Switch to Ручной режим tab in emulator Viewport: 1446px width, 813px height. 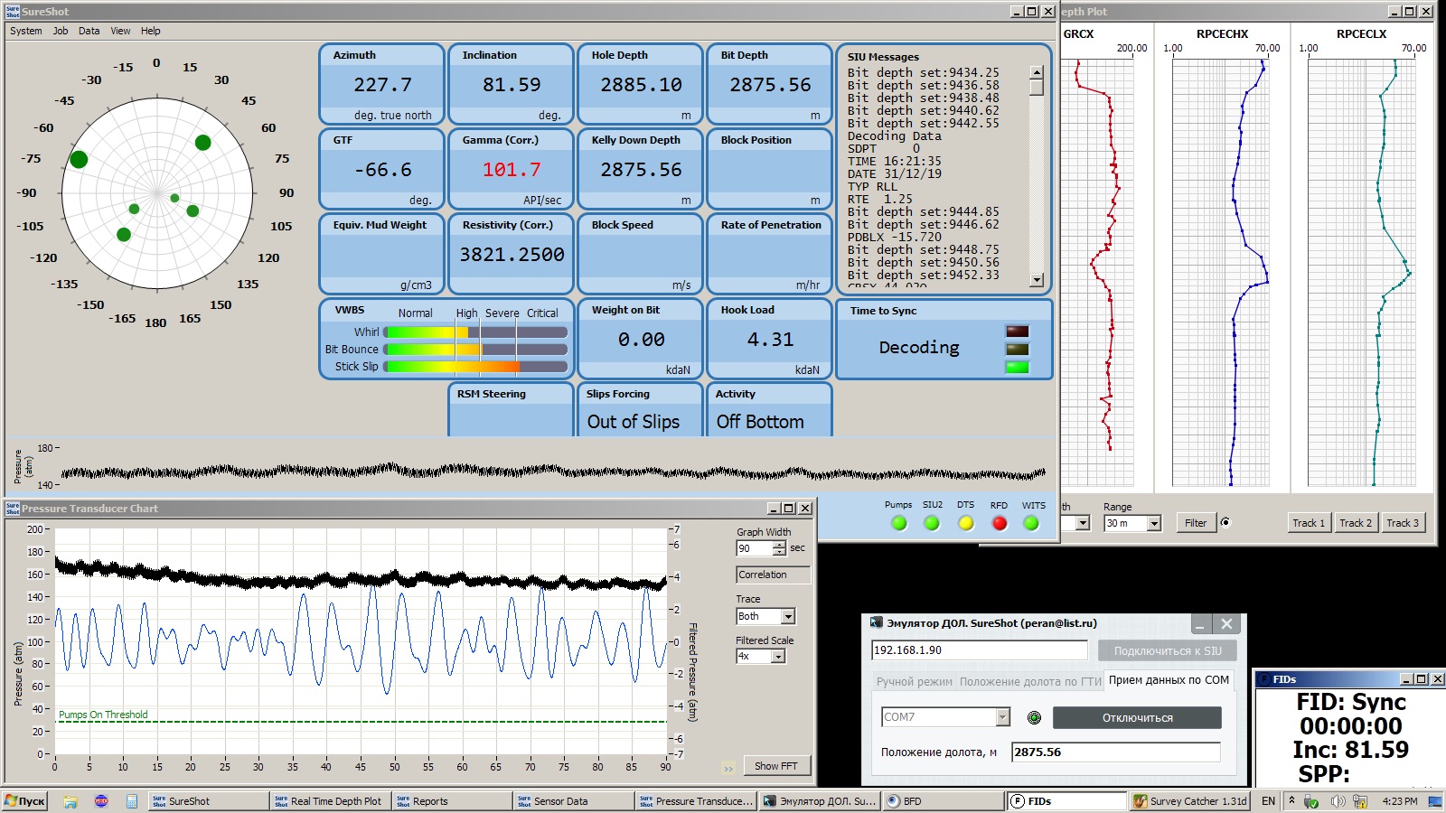914,682
